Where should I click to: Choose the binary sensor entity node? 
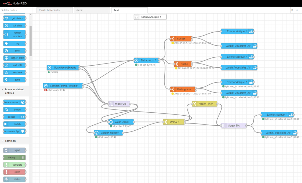(x=14, y=102)
